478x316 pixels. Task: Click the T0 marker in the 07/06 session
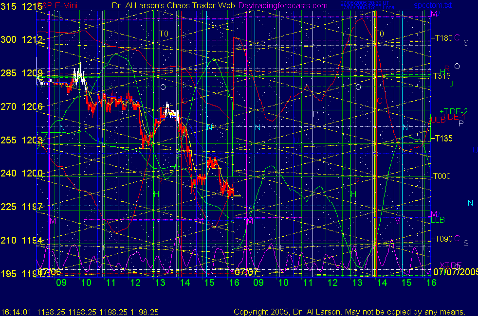(x=164, y=34)
